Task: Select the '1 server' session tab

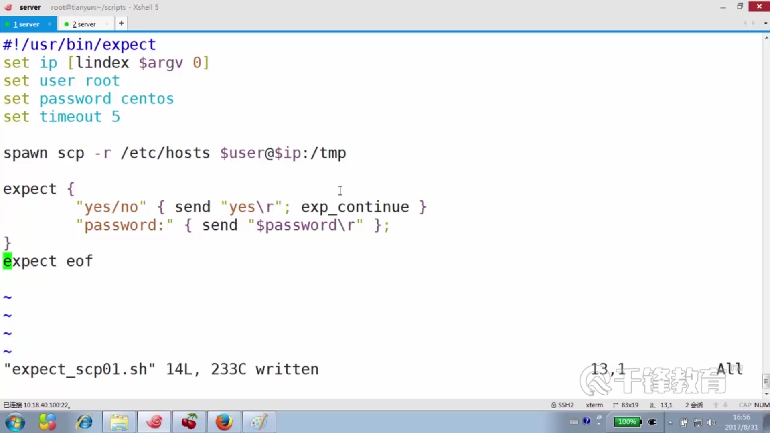Action: [x=26, y=24]
